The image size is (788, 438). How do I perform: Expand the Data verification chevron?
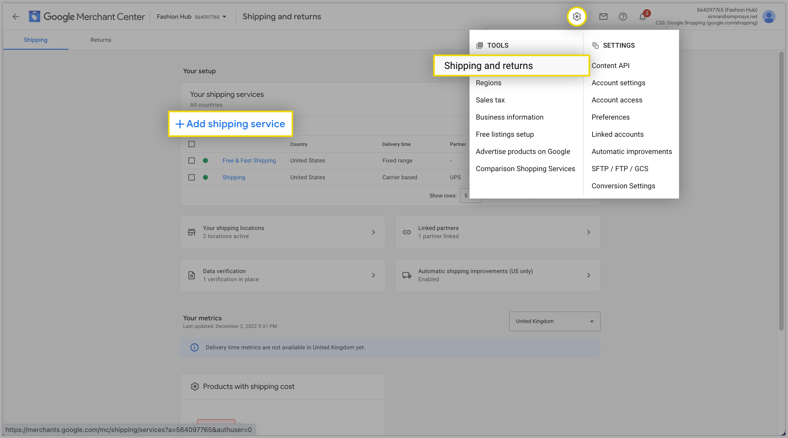pos(373,275)
